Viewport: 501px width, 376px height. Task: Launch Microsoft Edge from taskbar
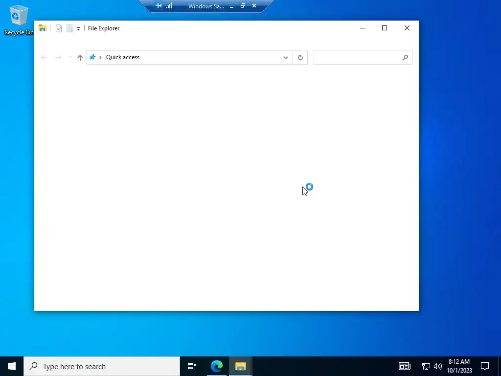coord(217,366)
